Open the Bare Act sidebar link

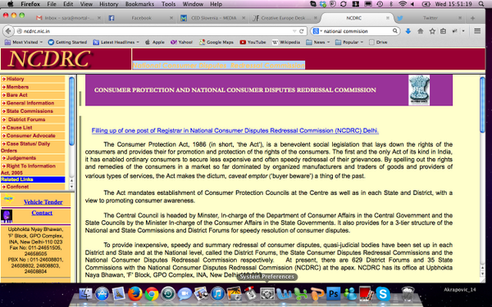click(17, 95)
